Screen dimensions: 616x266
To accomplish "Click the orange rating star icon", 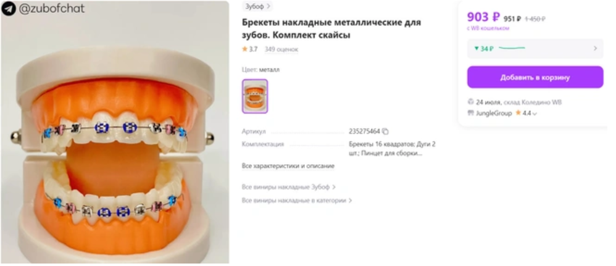I will (245, 49).
